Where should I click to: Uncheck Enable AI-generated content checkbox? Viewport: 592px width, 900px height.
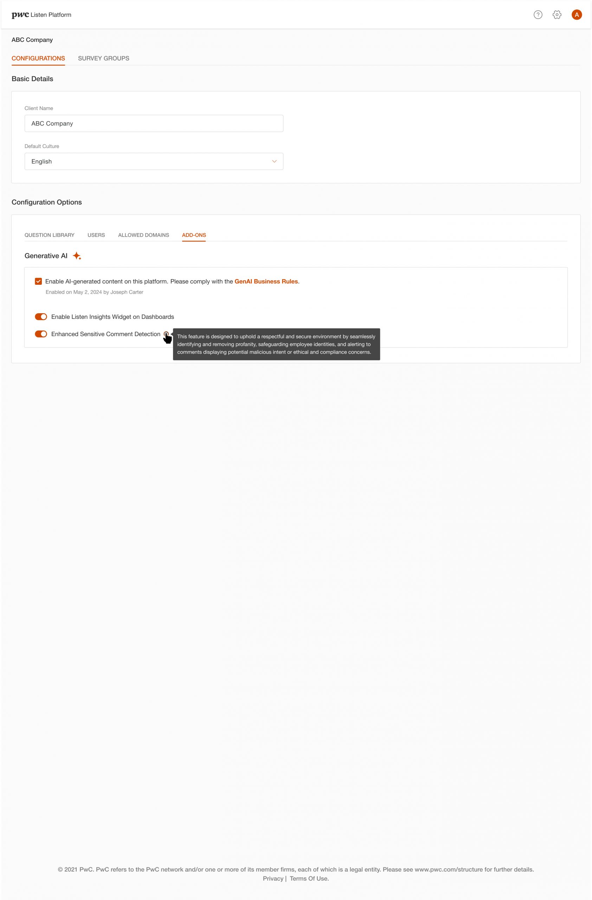[38, 281]
